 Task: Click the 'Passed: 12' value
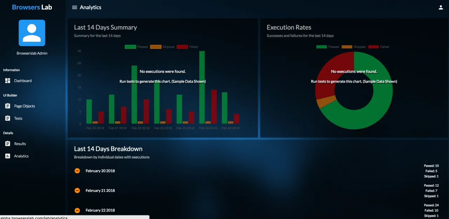coord(431,186)
